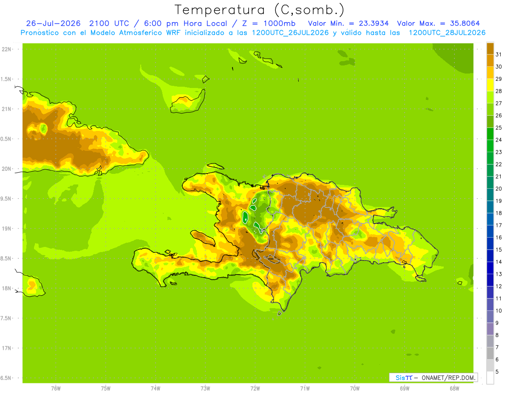
Task: Click the "ONAMET/REP.DOM." credit label
Action: click(x=448, y=377)
